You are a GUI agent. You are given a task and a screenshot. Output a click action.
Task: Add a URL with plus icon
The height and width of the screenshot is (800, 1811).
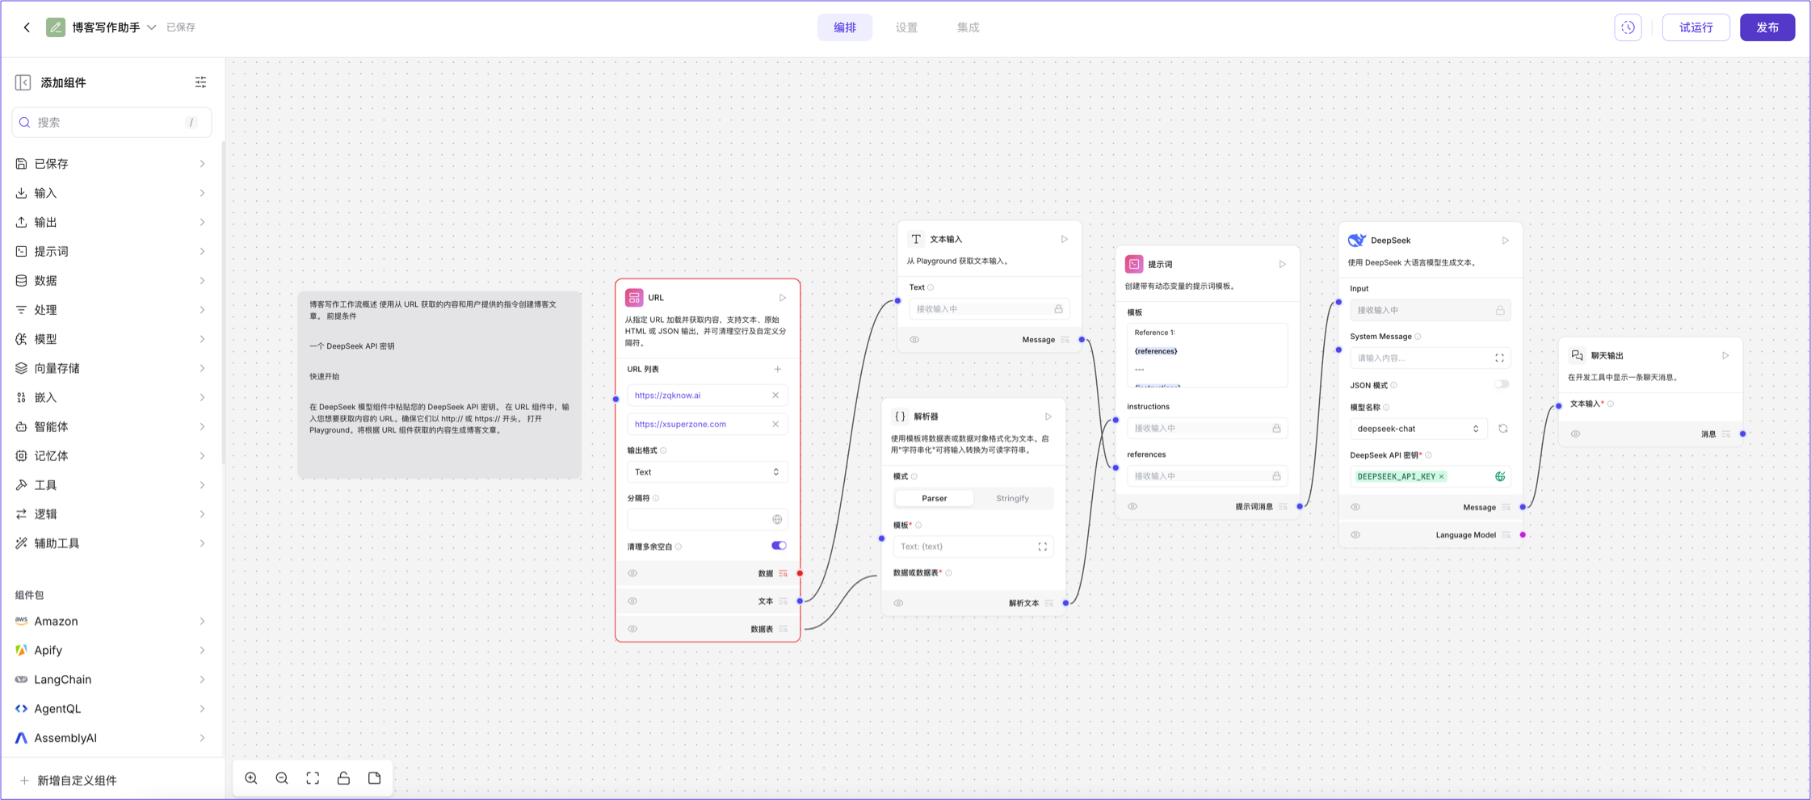click(777, 369)
